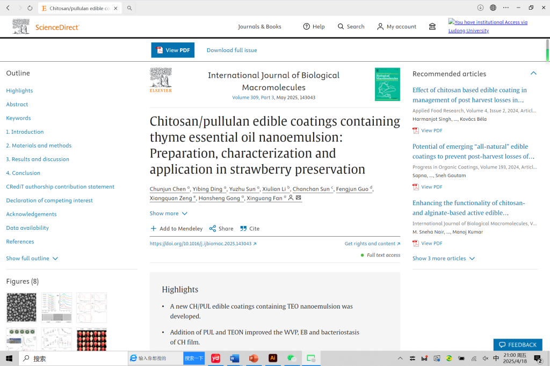
Task: Click the author email envelope icon
Action: pos(299,198)
